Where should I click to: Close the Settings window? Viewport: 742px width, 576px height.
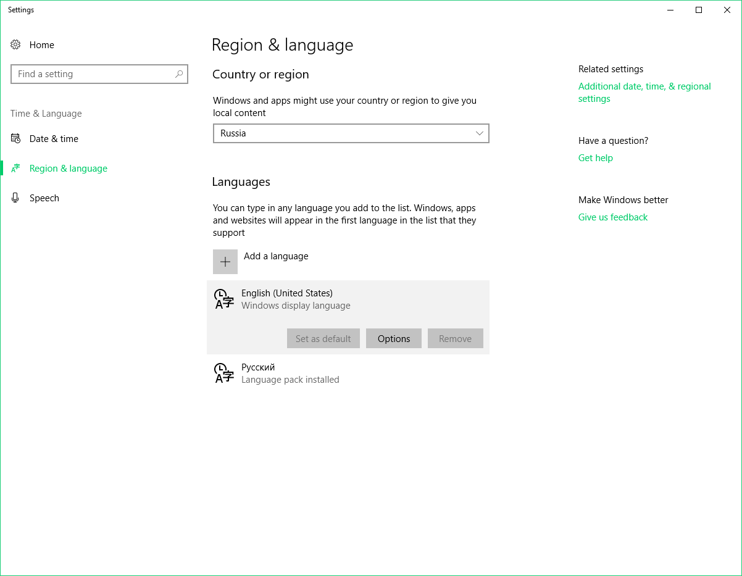point(727,10)
